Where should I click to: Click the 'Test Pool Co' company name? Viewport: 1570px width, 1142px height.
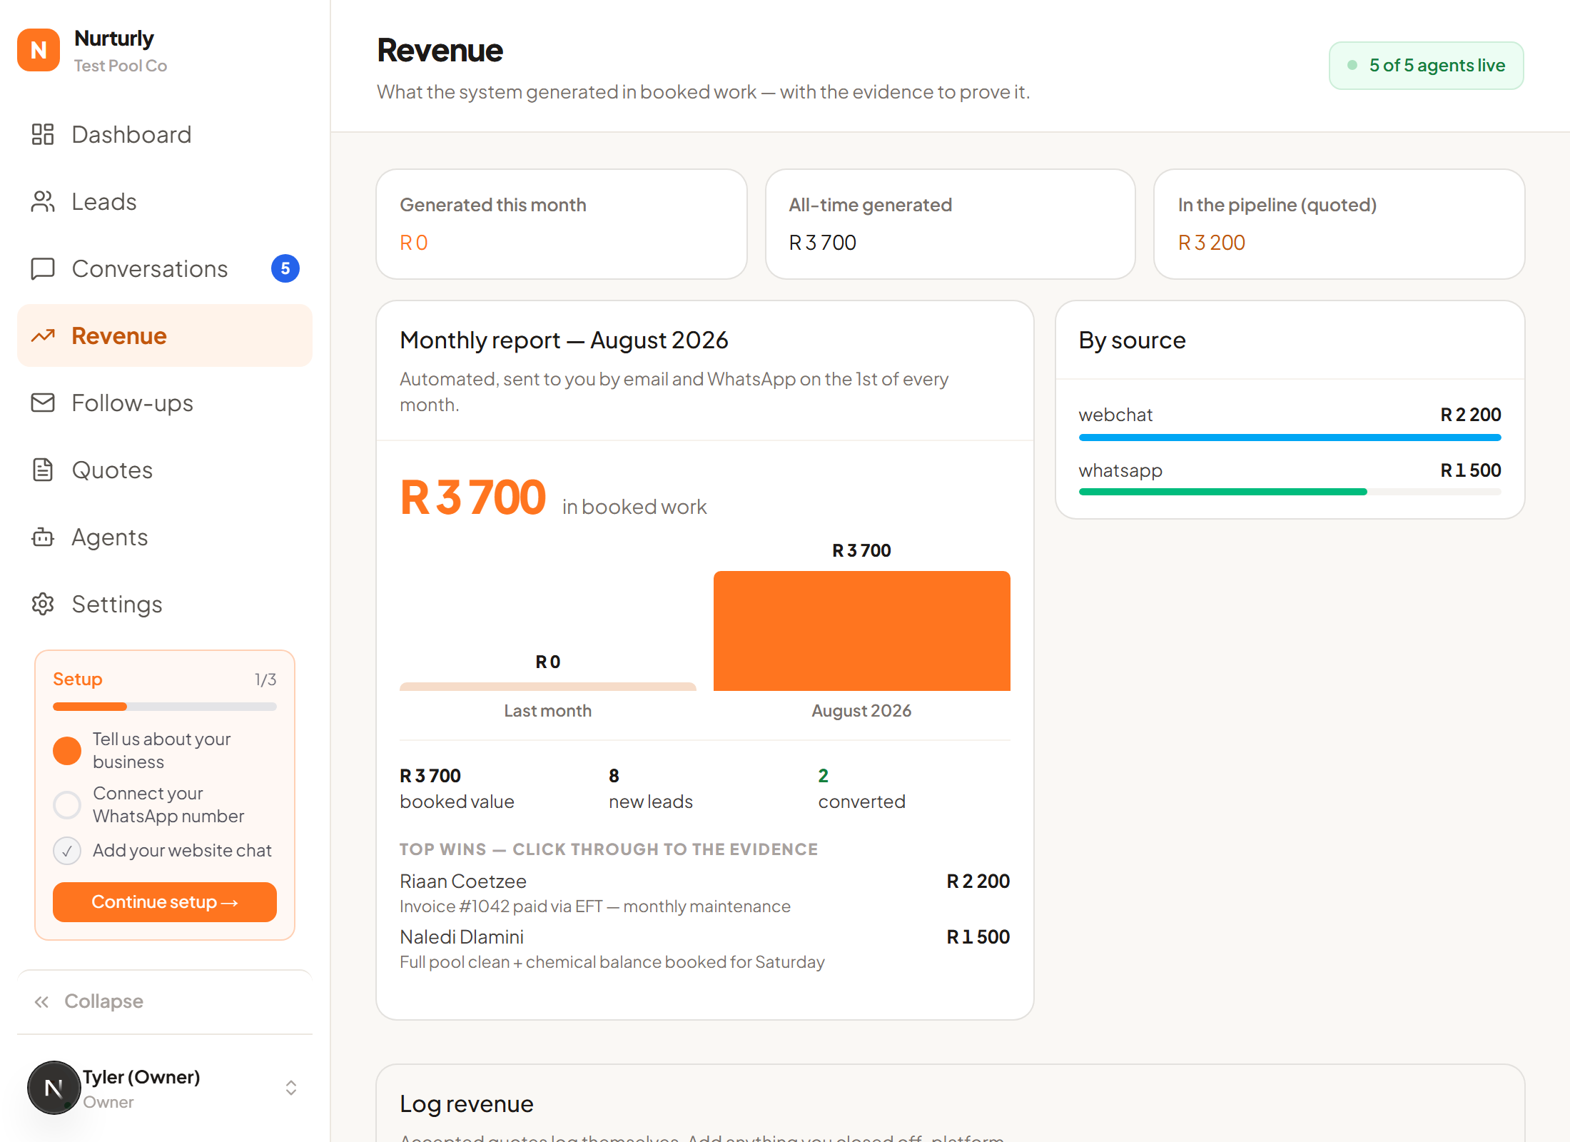coord(121,66)
